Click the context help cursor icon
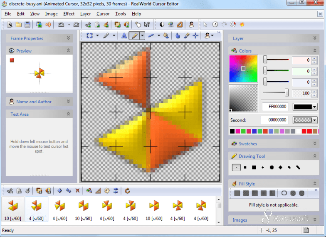 pyautogui.click(x=147, y=25)
